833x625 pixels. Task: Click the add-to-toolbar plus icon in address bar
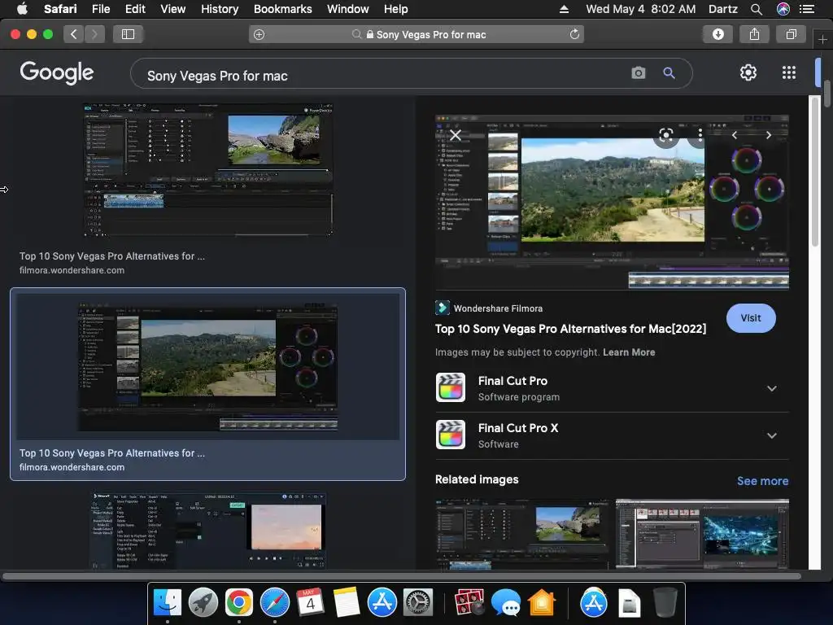(259, 34)
